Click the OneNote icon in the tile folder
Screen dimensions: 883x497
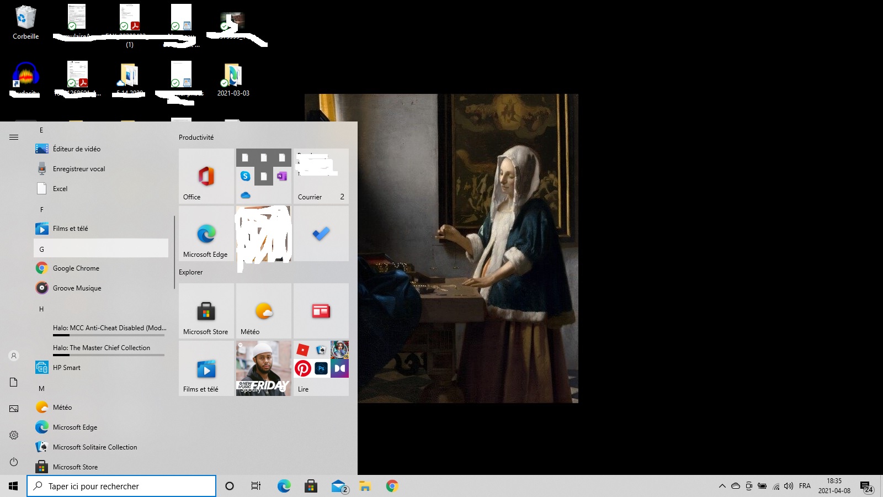(282, 176)
